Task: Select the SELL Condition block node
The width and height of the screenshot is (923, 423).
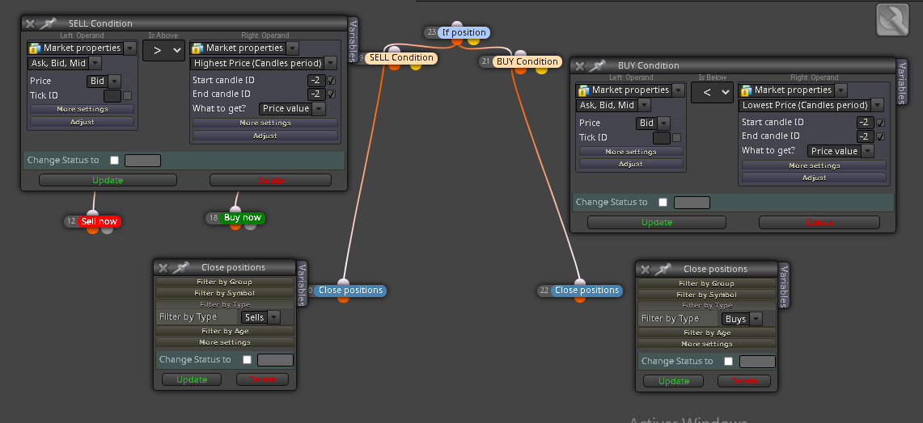Action: pos(400,57)
